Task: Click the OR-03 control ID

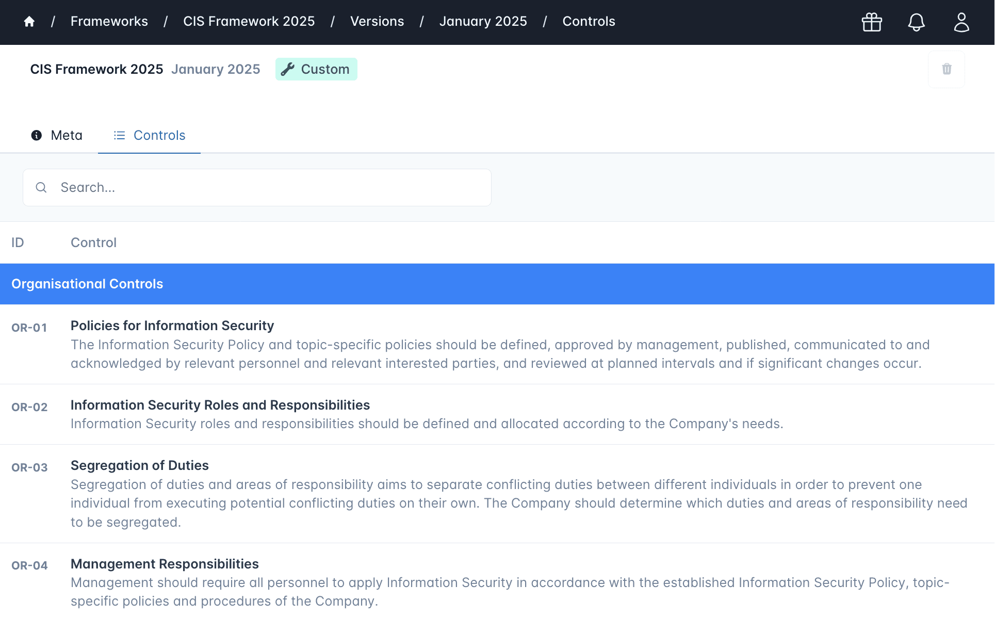Action: click(x=29, y=467)
